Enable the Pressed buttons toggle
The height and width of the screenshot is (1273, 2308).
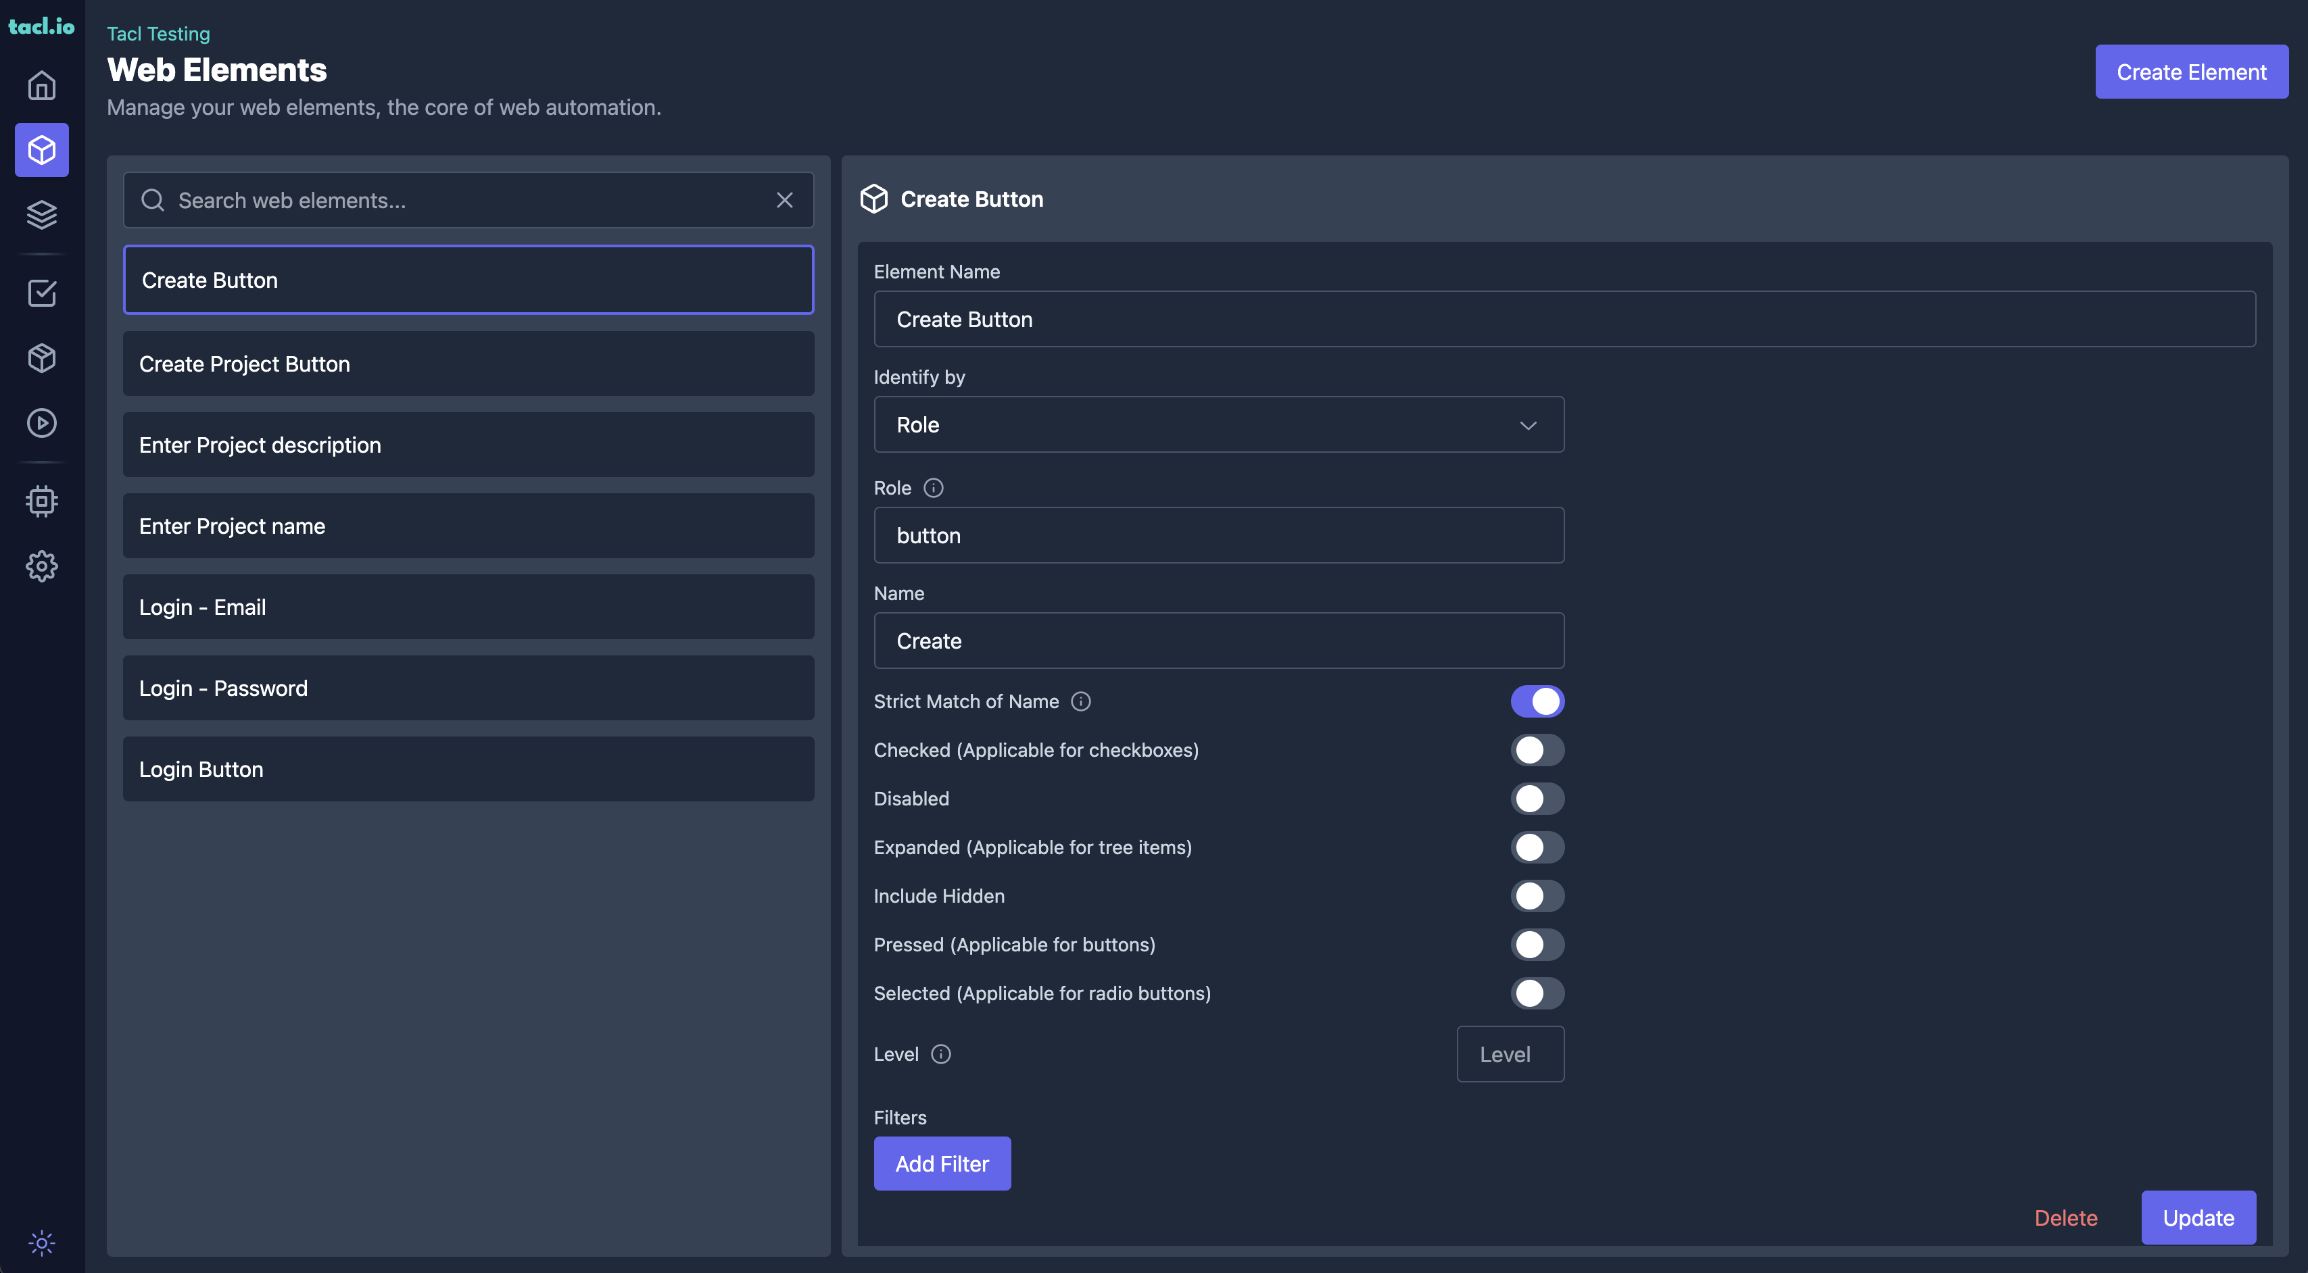pos(1537,945)
